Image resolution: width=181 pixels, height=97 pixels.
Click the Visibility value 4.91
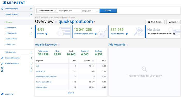pyautogui.click(x=41, y=30)
